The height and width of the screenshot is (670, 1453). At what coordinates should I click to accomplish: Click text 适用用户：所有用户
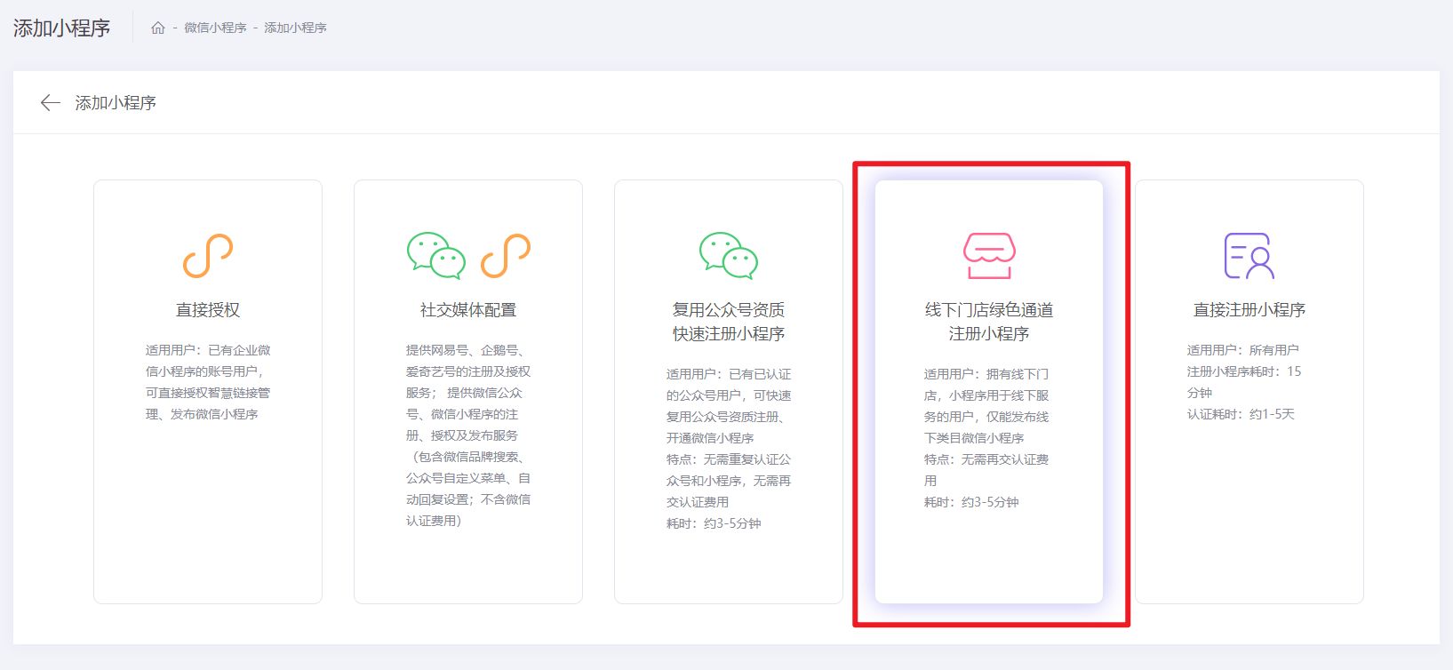(x=1242, y=350)
